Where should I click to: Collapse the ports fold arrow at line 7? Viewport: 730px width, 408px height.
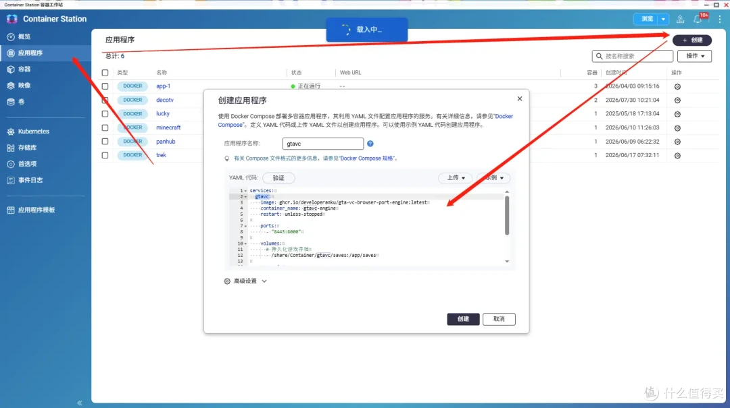pyautogui.click(x=246, y=227)
